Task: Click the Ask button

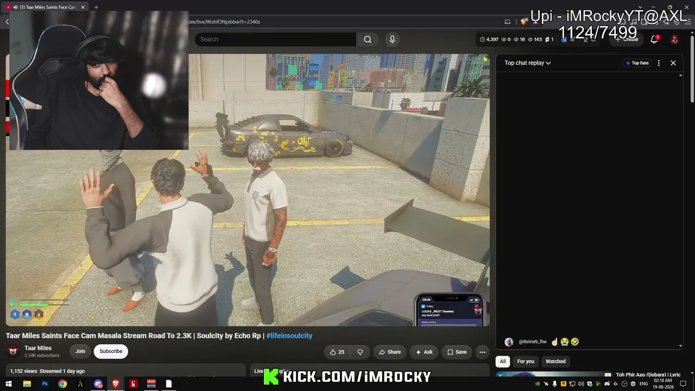Action: 424,352
